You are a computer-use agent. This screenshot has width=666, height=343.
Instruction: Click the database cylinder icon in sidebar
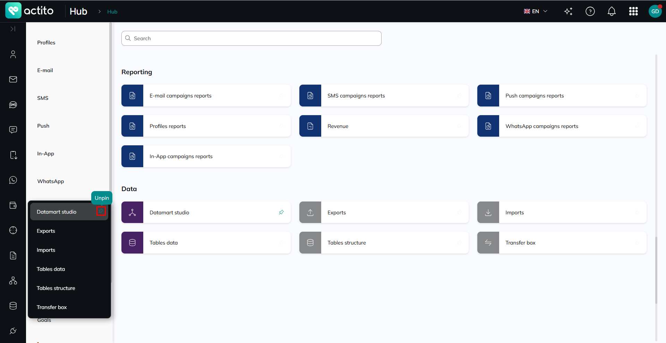coord(13,306)
